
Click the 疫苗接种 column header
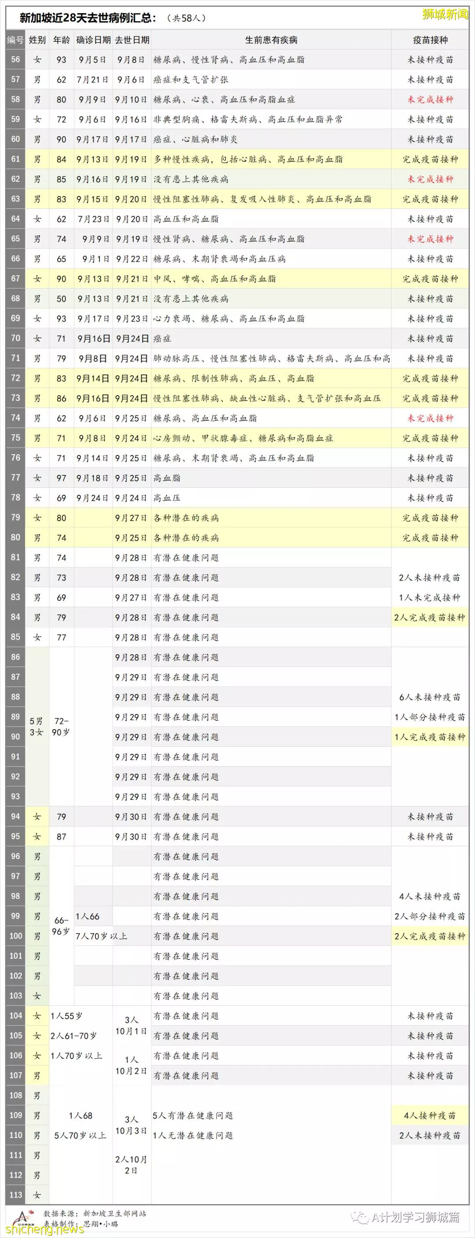tap(431, 40)
